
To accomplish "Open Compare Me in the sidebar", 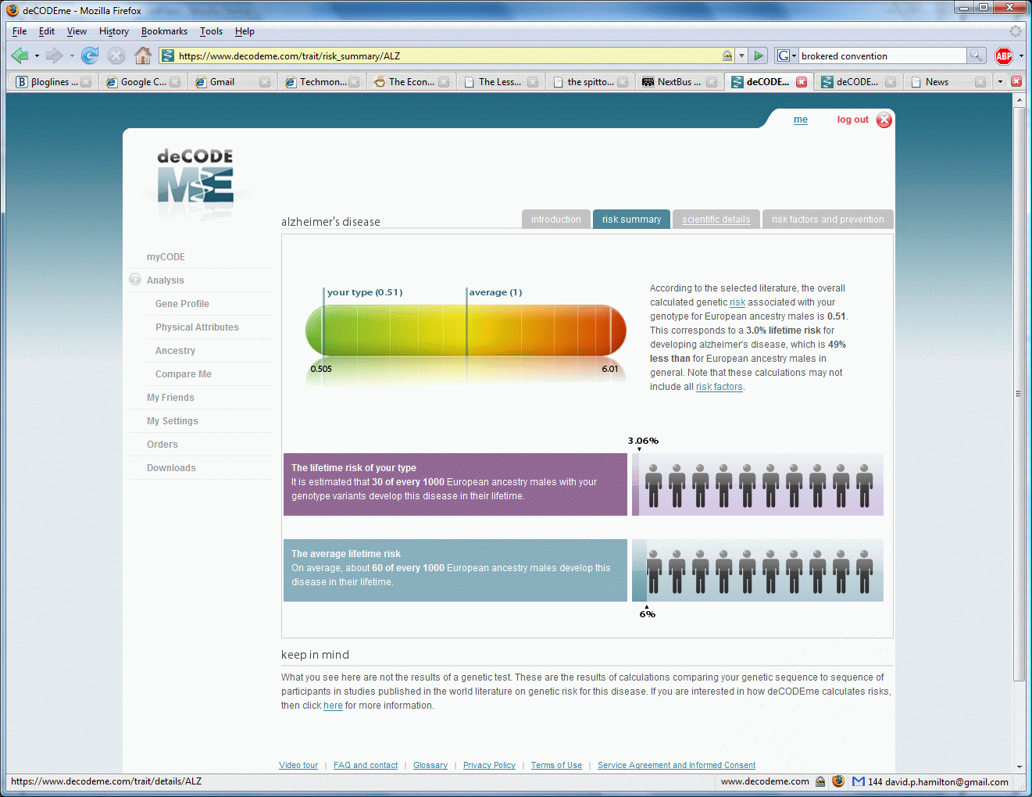I will (184, 374).
